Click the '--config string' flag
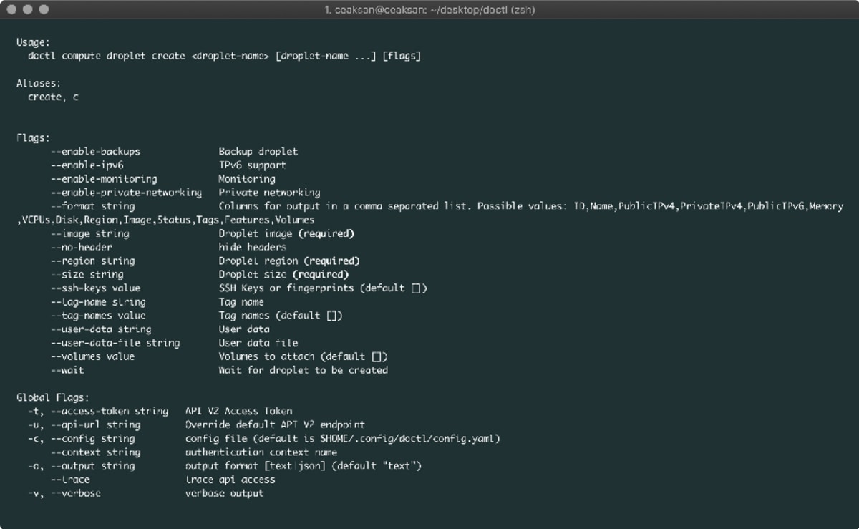 (x=92, y=438)
